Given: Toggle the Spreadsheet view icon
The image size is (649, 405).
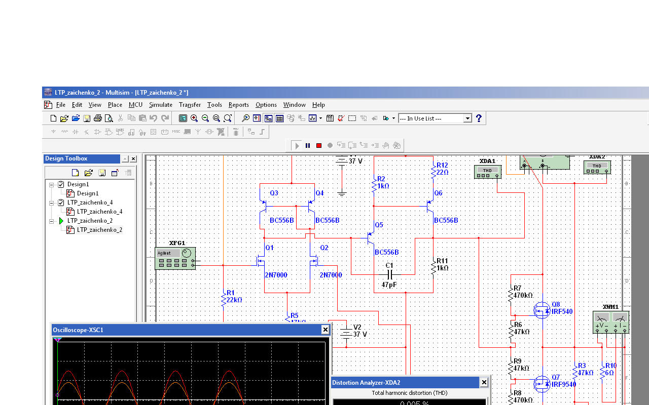Looking at the screenshot, I should [x=279, y=118].
